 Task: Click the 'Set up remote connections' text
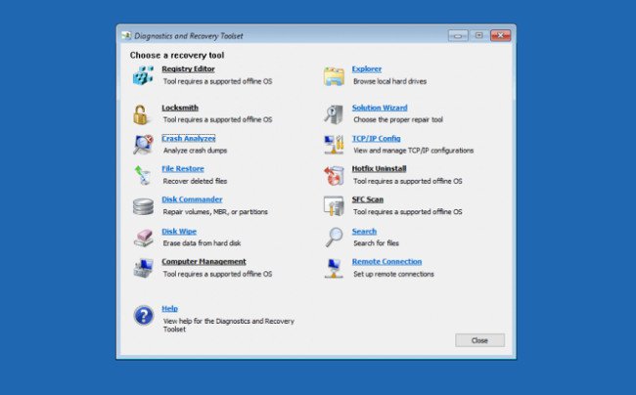393,274
